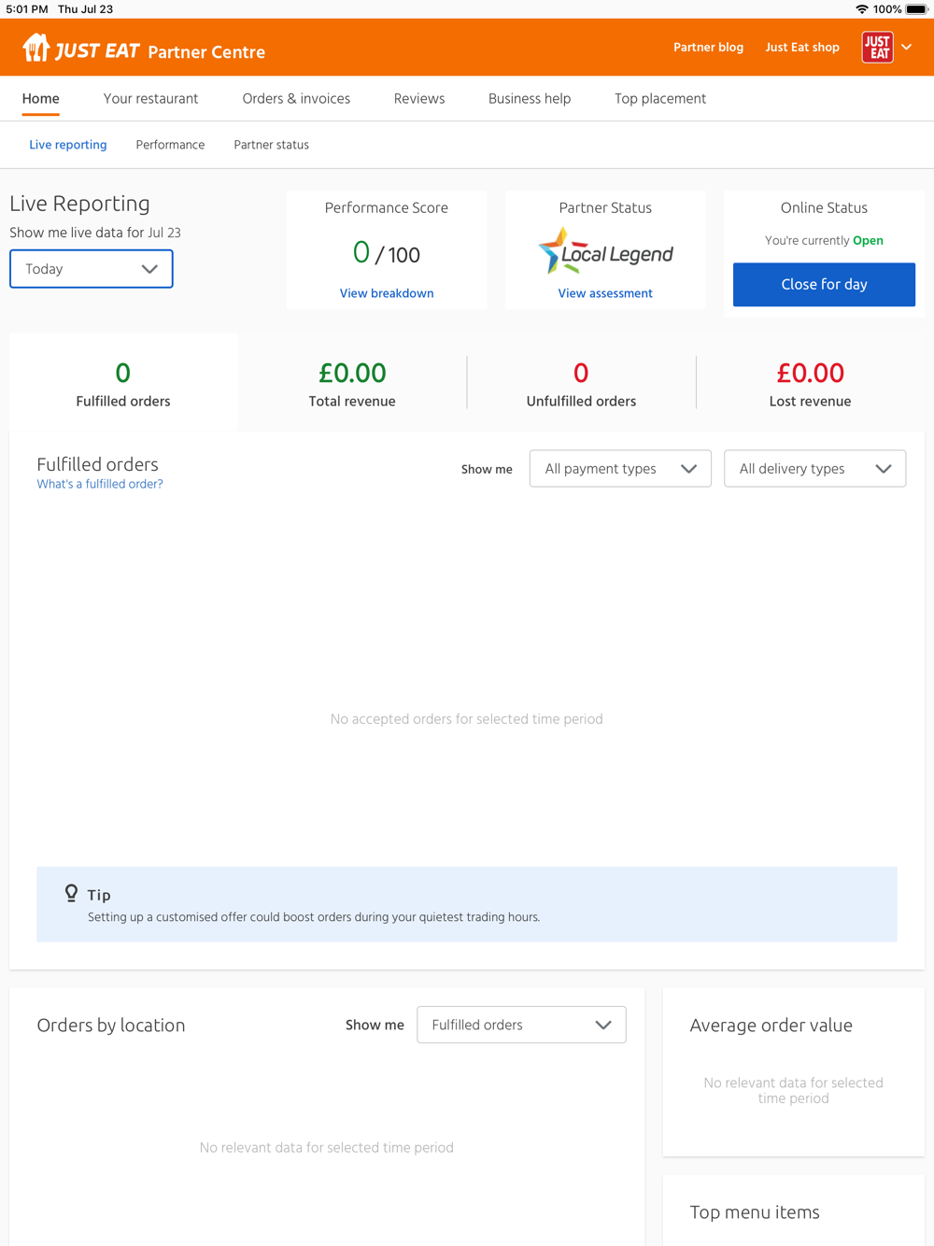The image size is (934, 1246).
Task: Select the Performance sub-tab
Action: point(170,145)
